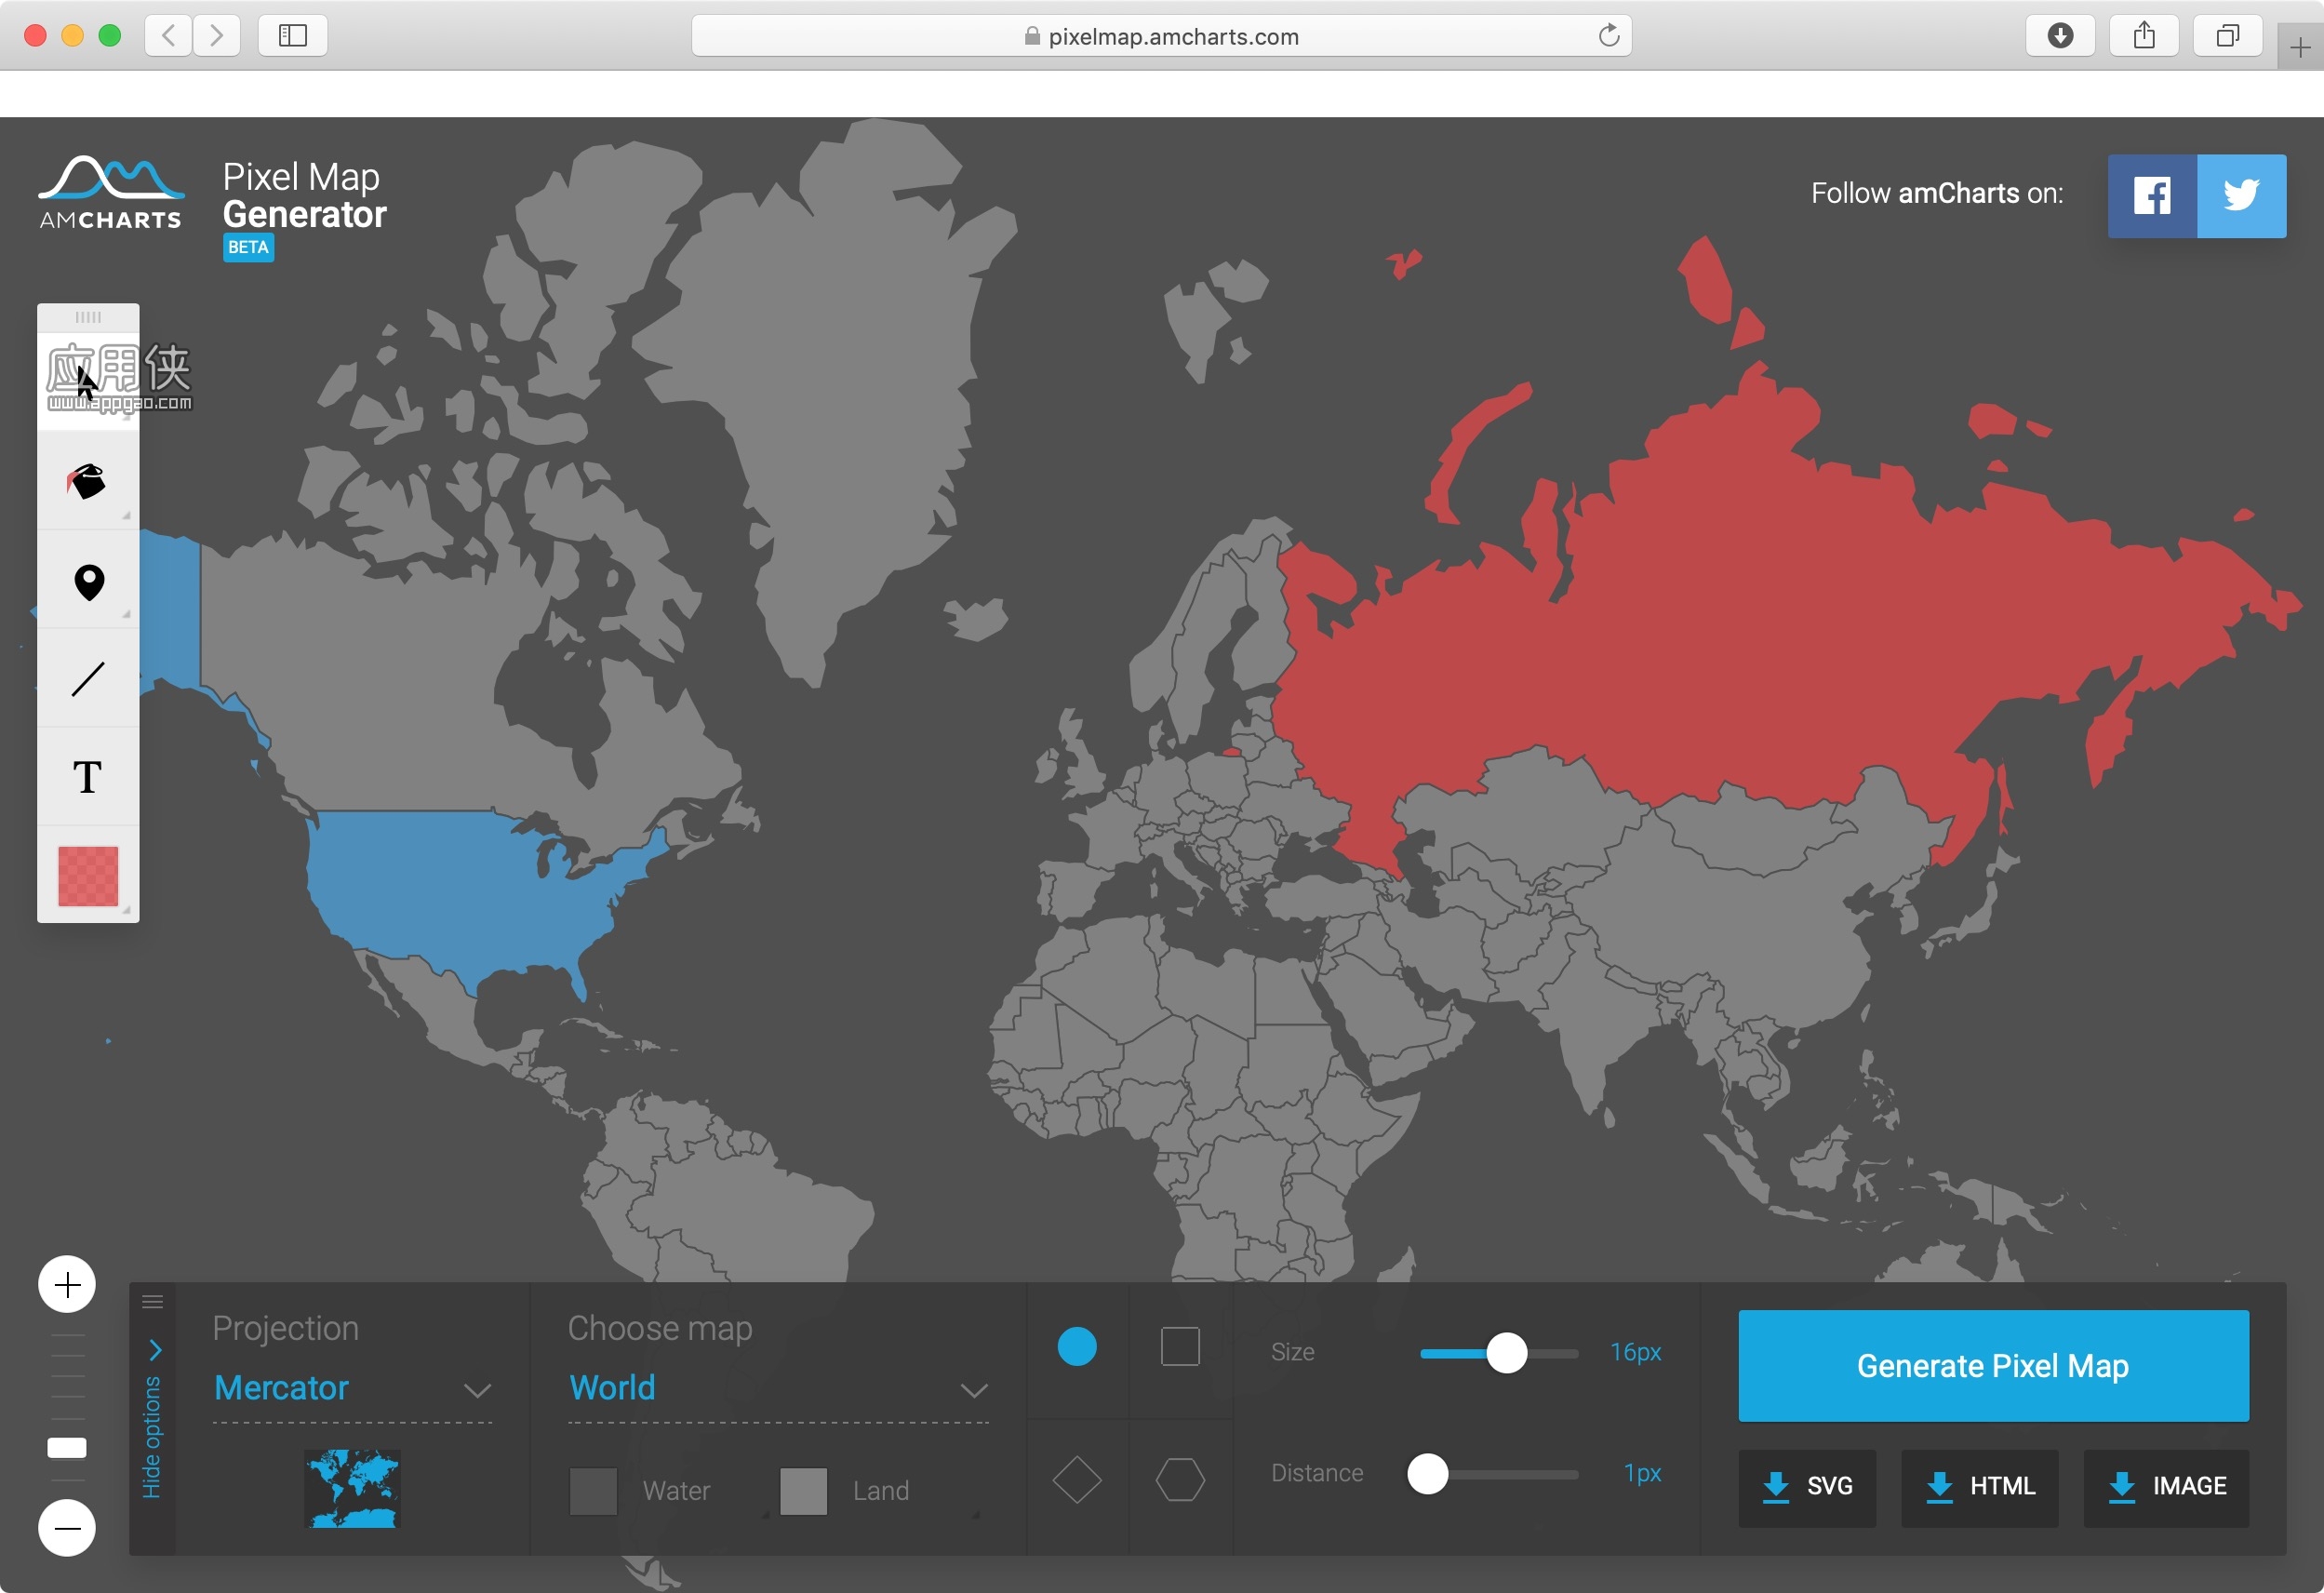Choose square pixel shape
The width and height of the screenshot is (2324, 1593).
tap(1180, 1346)
